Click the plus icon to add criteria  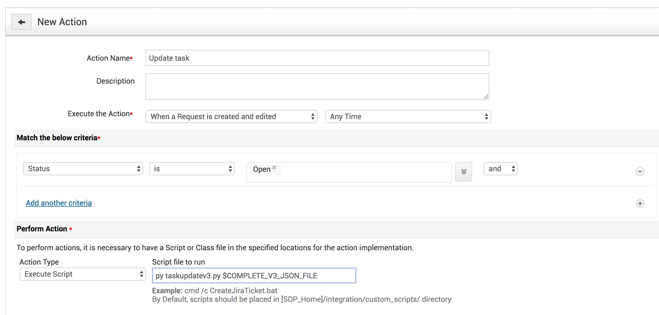coord(640,203)
